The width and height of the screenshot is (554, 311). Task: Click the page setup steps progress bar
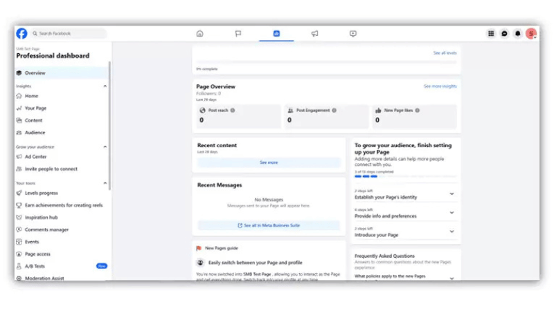click(406, 176)
